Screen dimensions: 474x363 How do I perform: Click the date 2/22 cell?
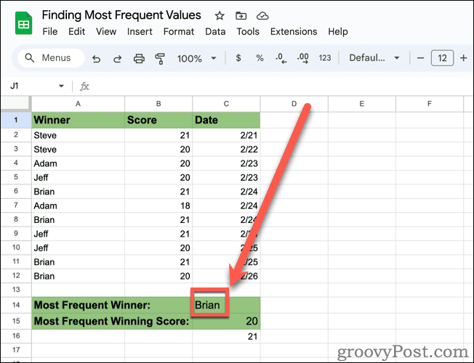tap(226, 149)
